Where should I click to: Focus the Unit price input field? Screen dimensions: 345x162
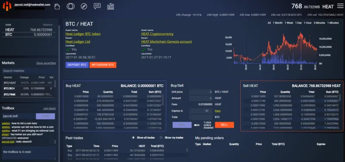[201, 92]
